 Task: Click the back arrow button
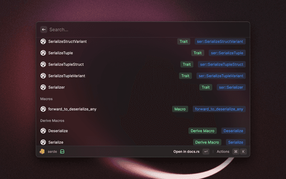pyautogui.click(x=44, y=30)
